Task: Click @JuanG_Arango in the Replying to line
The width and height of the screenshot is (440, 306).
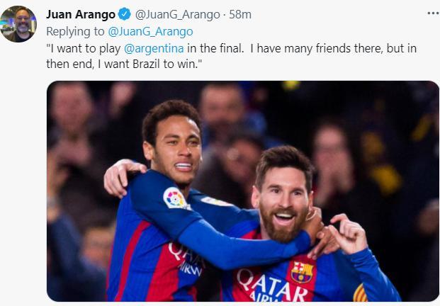Action: pyautogui.click(x=150, y=31)
